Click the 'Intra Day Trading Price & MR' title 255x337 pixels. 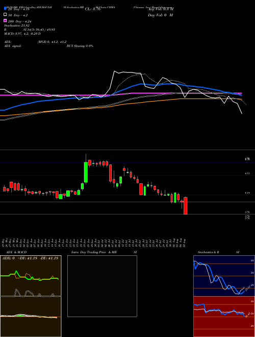pos(94,252)
